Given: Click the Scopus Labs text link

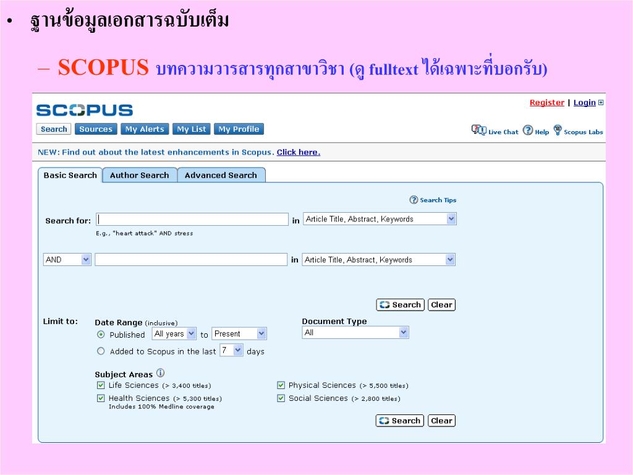Looking at the screenshot, I should click(584, 132).
